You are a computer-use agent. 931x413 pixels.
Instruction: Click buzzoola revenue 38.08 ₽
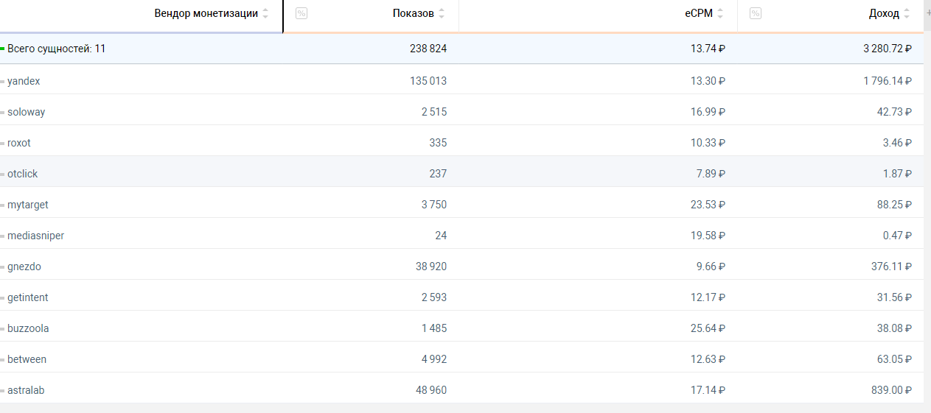(x=894, y=328)
